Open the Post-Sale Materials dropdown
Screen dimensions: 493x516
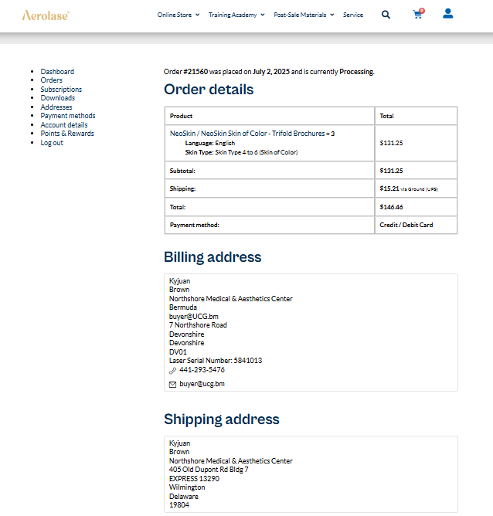pyautogui.click(x=304, y=15)
